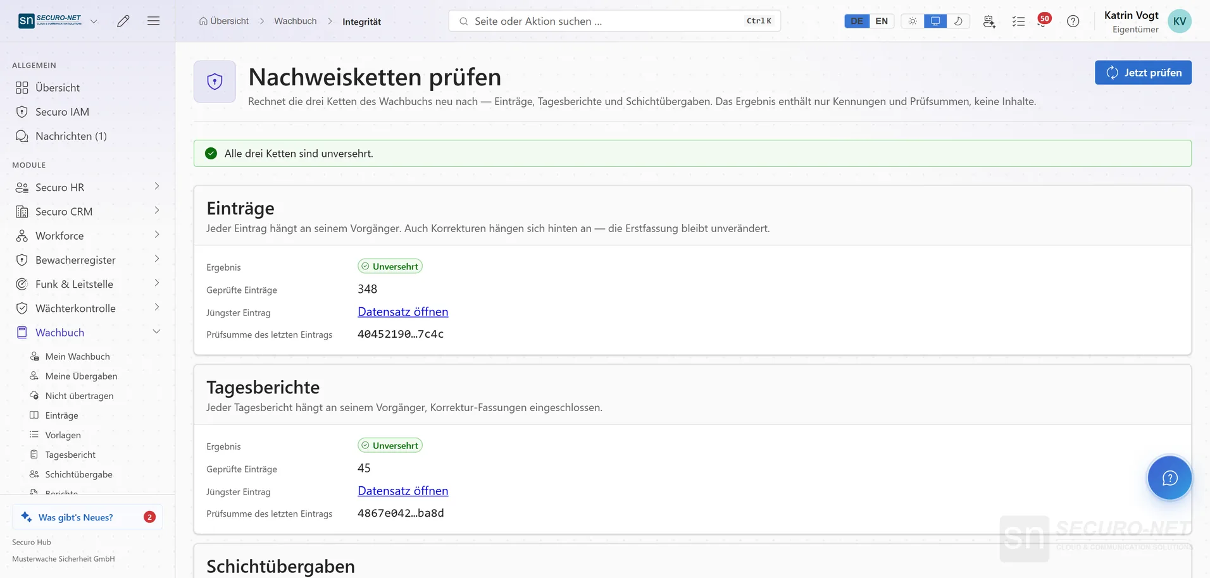Image resolution: width=1210 pixels, height=578 pixels.
Task: Open Datensatz öffnen link under Tagesberichte
Action: click(x=402, y=491)
